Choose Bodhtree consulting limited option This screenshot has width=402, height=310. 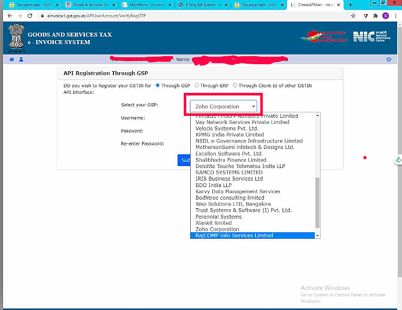pos(252,198)
